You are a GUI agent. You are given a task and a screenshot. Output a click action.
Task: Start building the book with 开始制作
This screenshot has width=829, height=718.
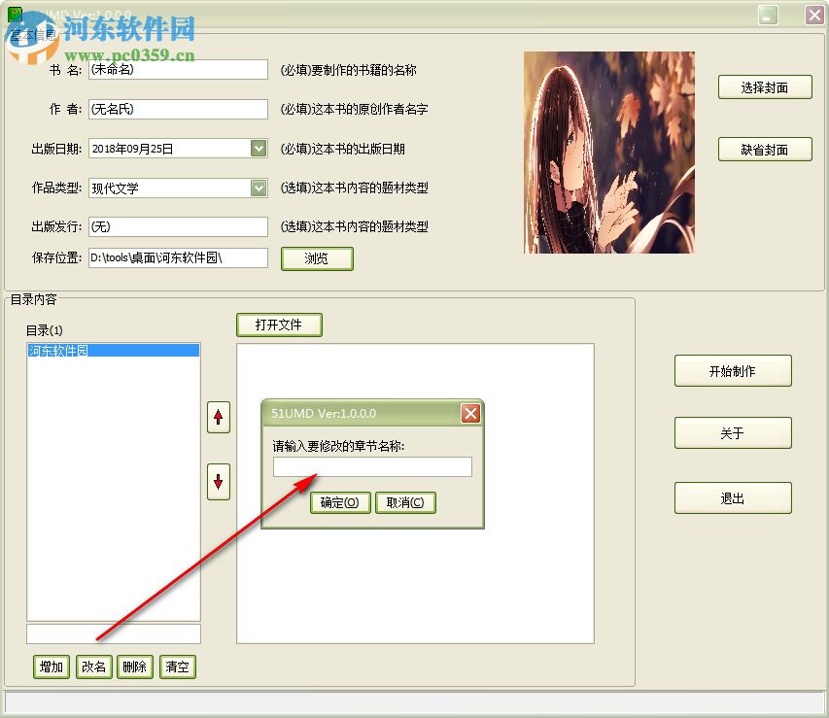pyautogui.click(x=733, y=370)
